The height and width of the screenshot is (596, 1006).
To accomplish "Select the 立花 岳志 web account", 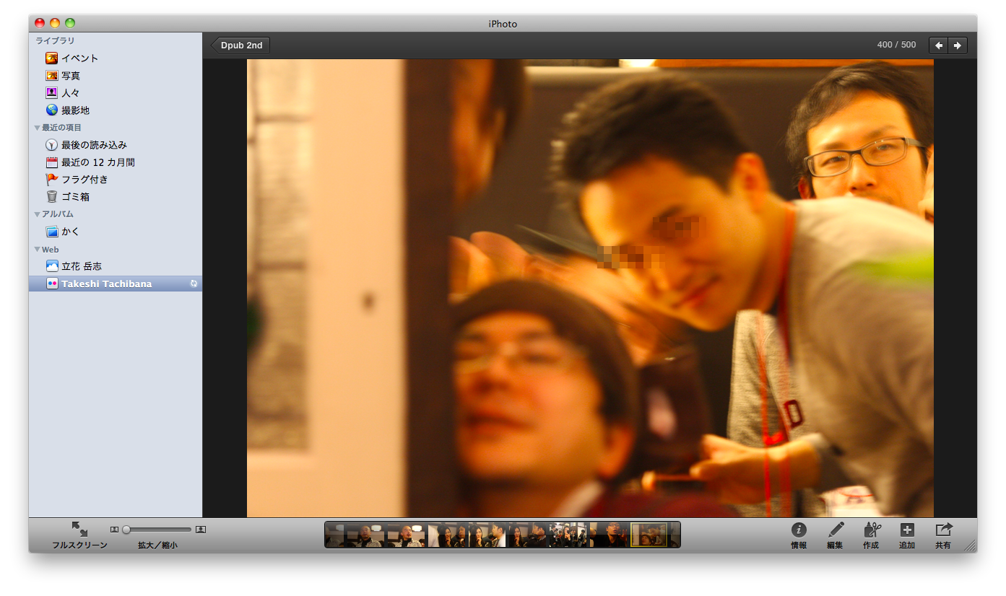I will [81, 266].
